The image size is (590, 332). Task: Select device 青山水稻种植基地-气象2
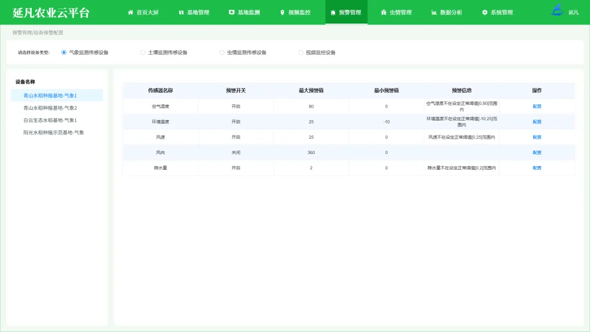(x=57, y=108)
